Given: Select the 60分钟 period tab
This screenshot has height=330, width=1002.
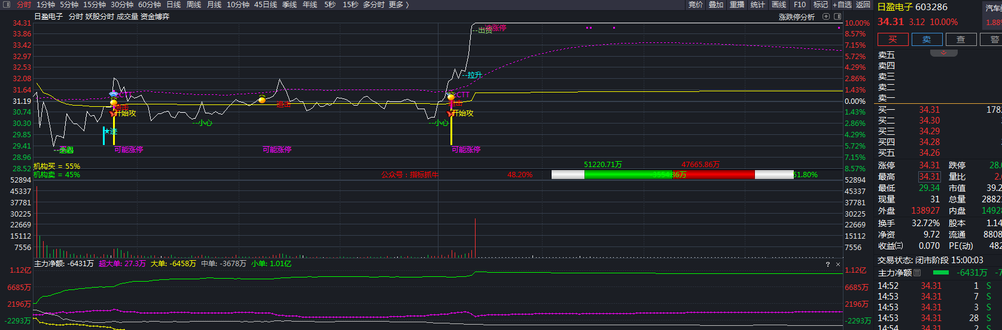Looking at the screenshot, I should (150, 5).
